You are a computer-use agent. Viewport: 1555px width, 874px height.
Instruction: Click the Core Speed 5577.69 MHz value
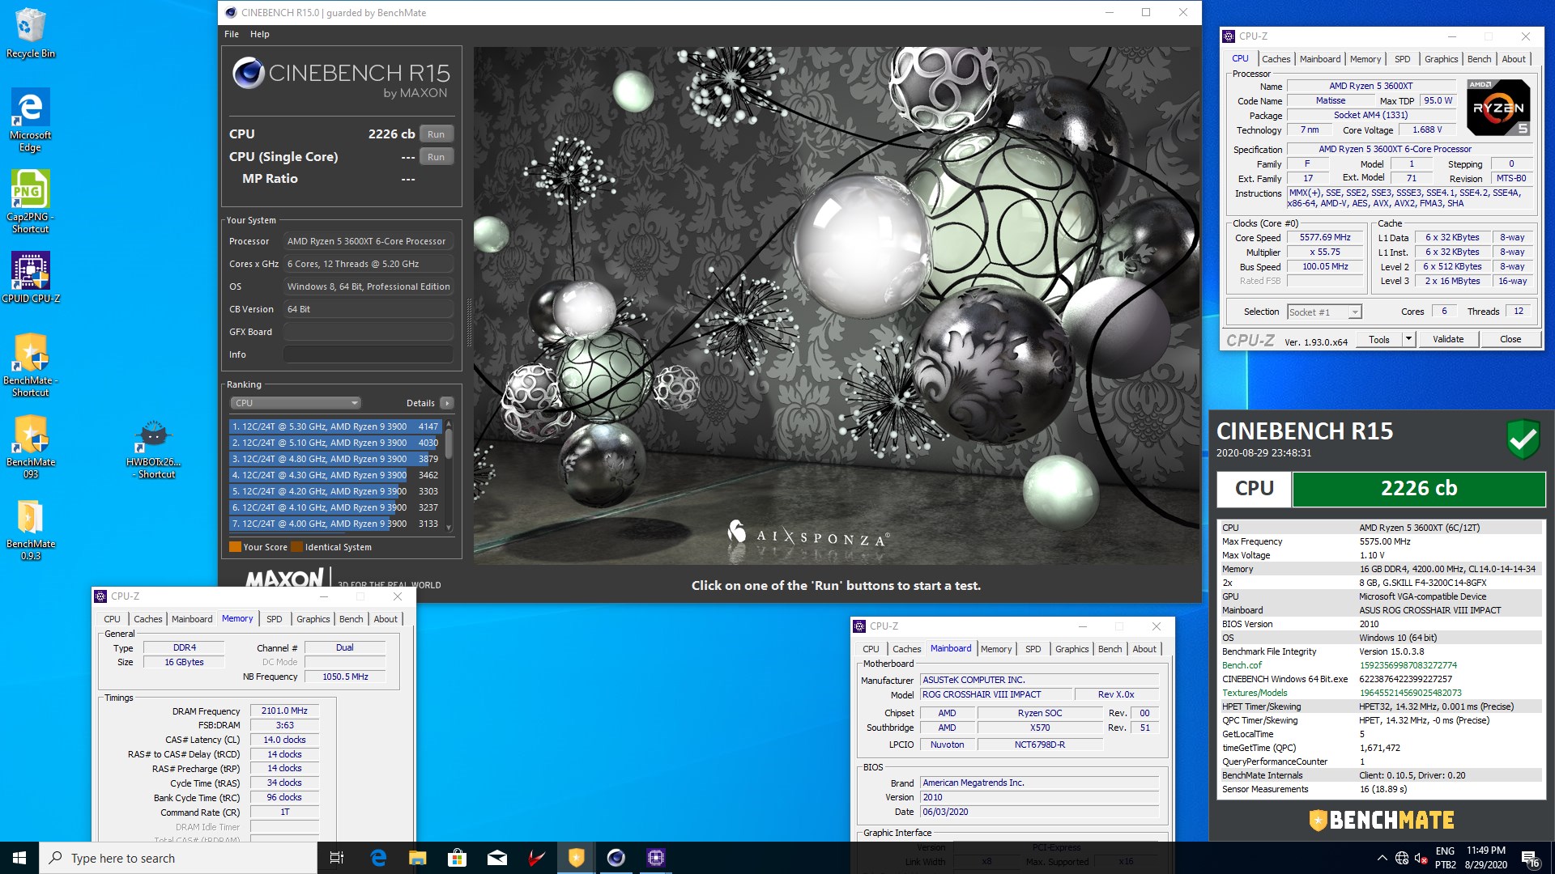(x=1325, y=238)
